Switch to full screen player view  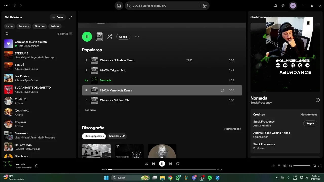click(320, 166)
